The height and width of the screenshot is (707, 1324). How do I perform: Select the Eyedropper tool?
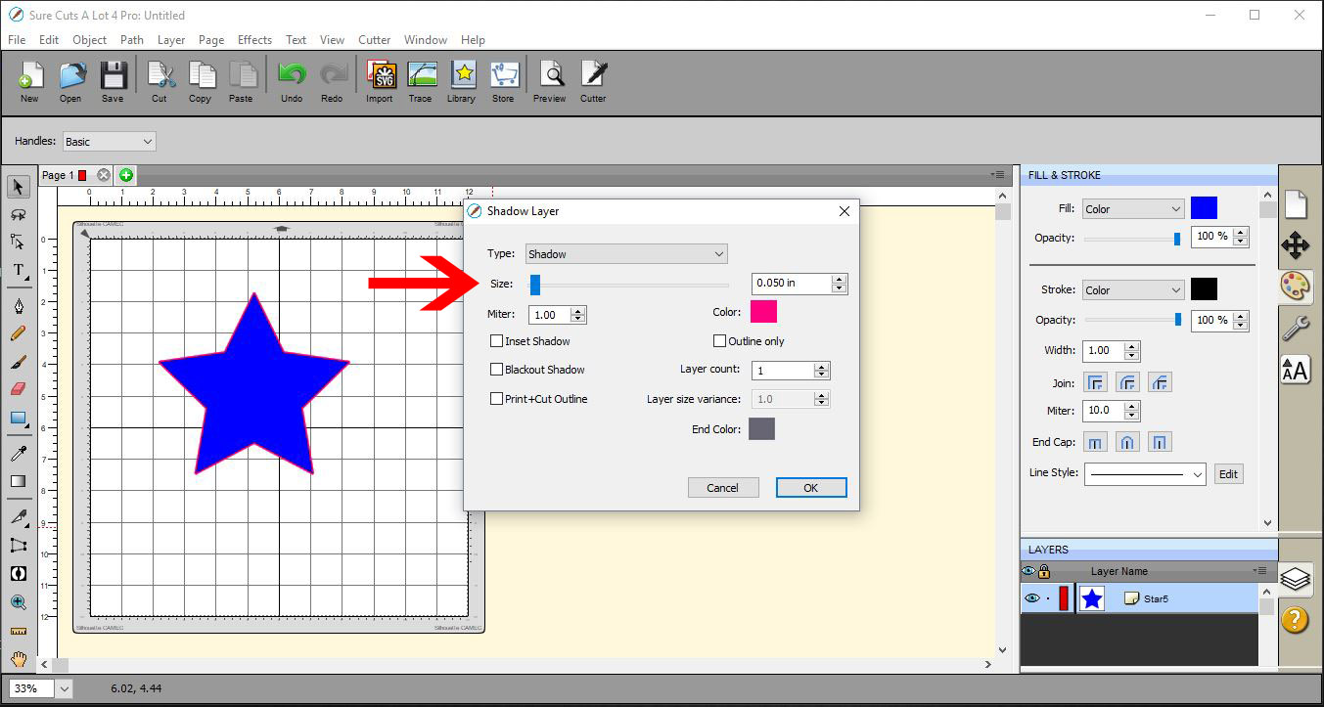click(x=18, y=455)
